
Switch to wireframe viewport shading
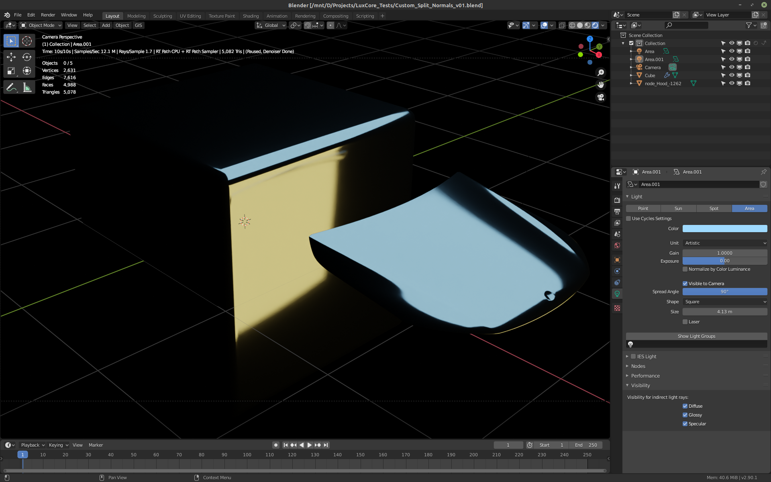tap(572, 25)
